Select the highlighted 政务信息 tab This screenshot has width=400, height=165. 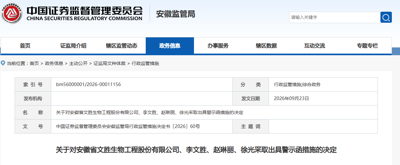click(x=170, y=46)
